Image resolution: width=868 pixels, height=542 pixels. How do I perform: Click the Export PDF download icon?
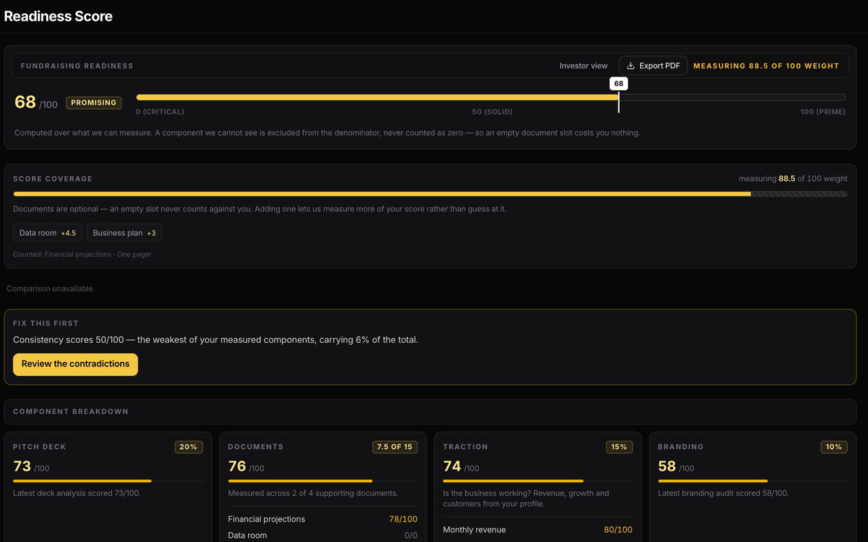coord(631,66)
